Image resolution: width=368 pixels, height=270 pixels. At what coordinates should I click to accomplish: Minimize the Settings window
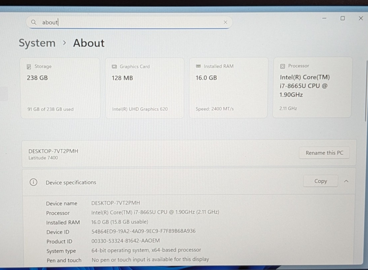click(x=324, y=18)
